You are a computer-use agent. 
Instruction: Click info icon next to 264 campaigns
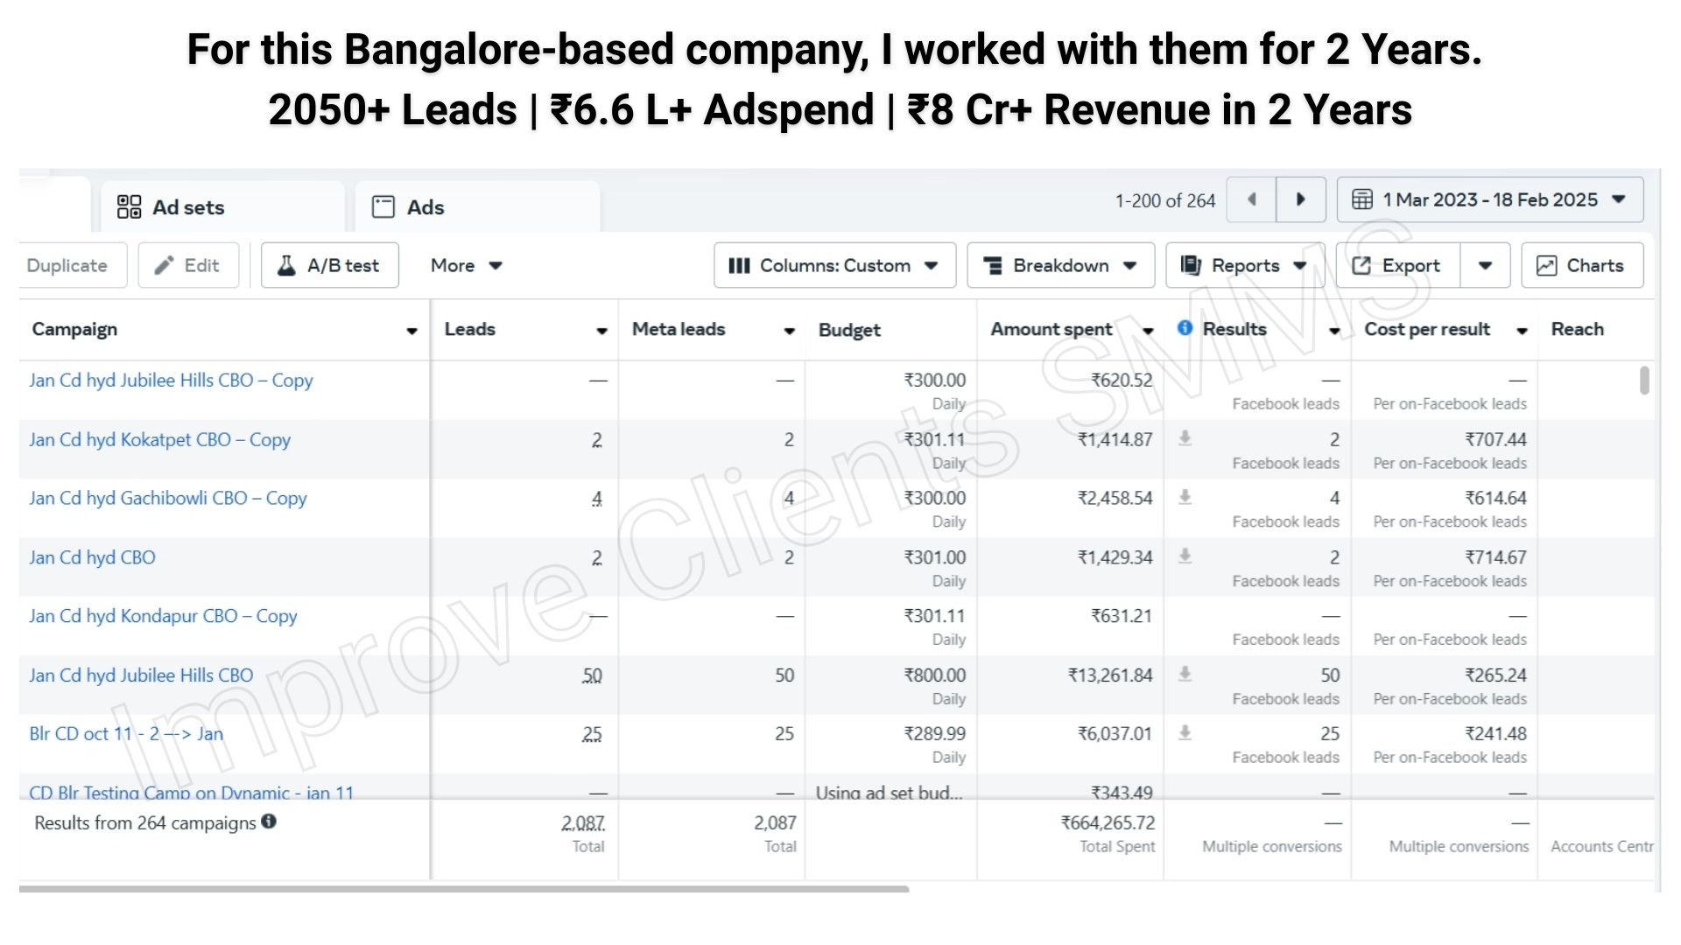pyautogui.click(x=269, y=822)
